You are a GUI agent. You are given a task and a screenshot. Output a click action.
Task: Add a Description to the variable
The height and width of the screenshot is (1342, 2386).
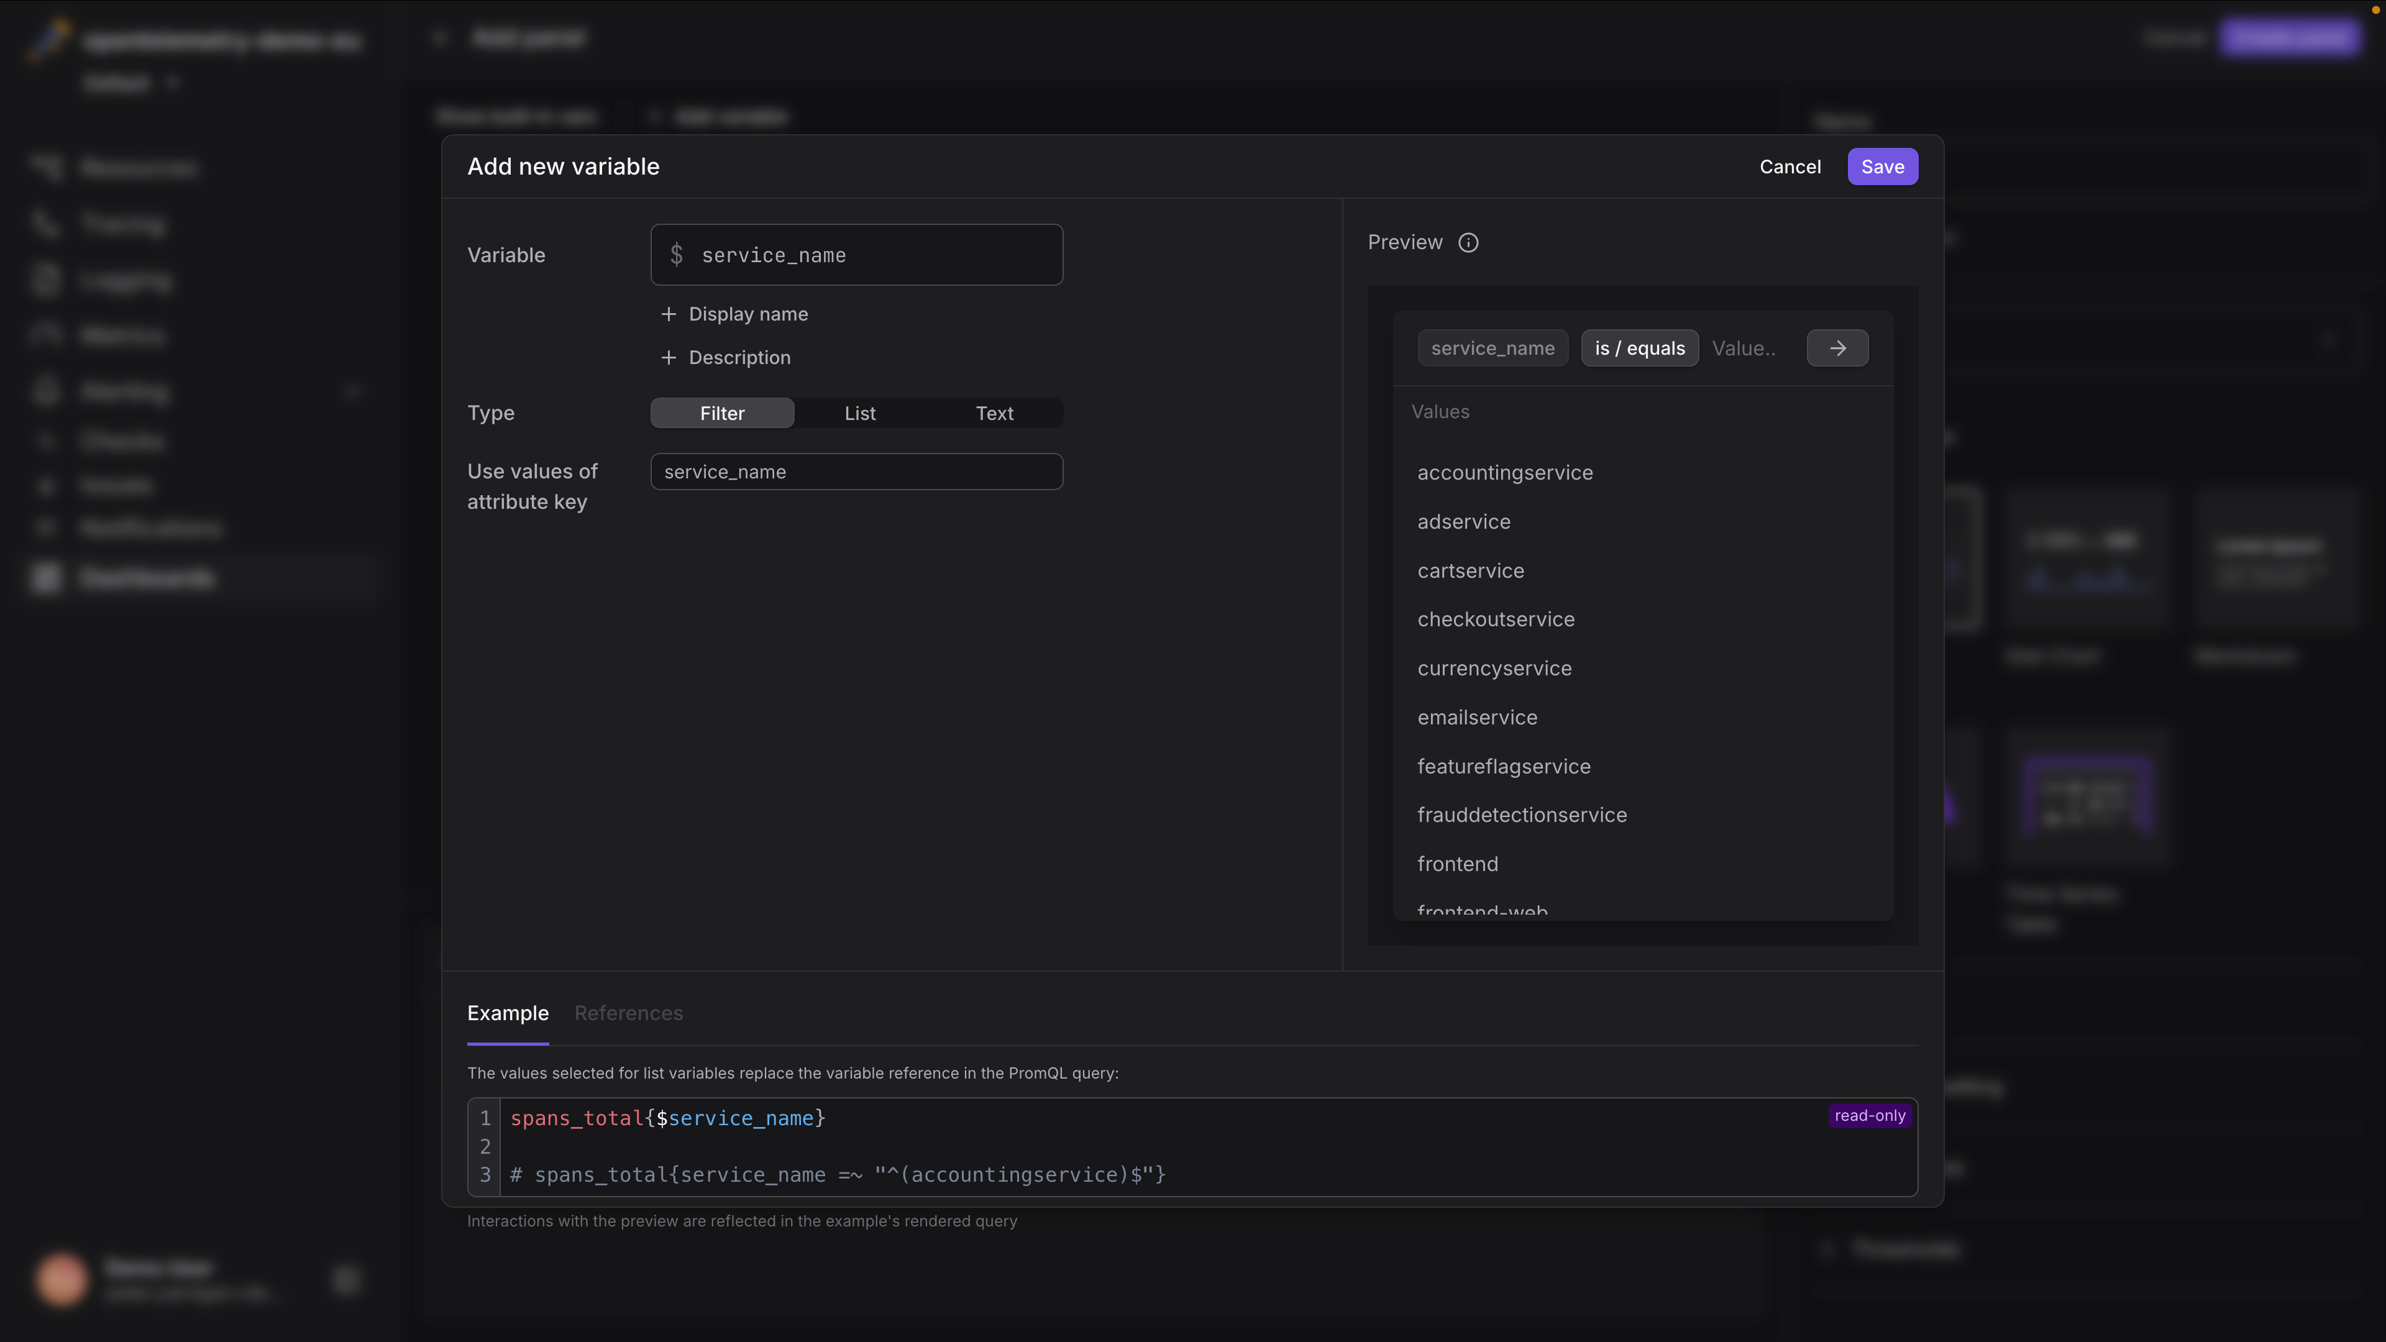pyautogui.click(x=726, y=357)
